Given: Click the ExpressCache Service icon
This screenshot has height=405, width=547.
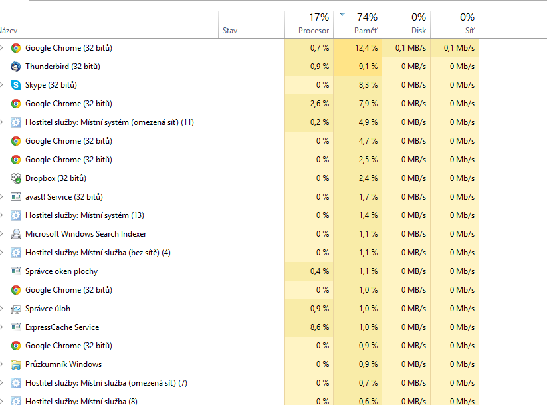Looking at the screenshot, I should (16, 327).
